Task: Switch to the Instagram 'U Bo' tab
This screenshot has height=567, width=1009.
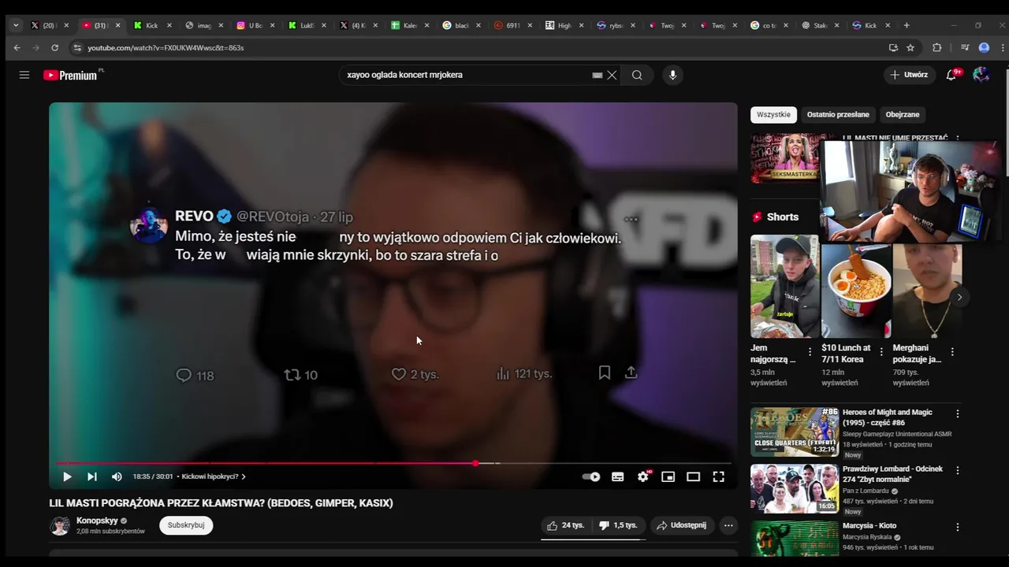Action: pos(254,25)
